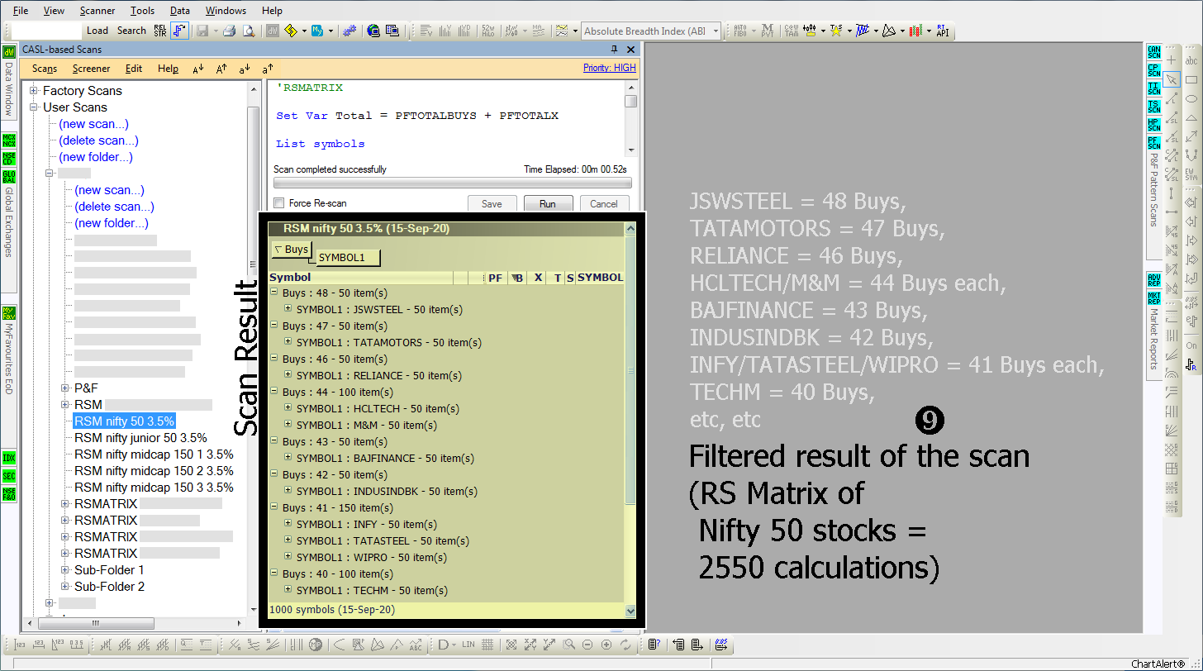Pin the CASL-based Scans panel
The width and height of the screenshot is (1203, 671).
tap(614, 50)
